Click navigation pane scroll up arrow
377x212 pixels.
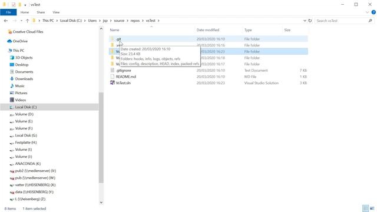click(x=101, y=29)
